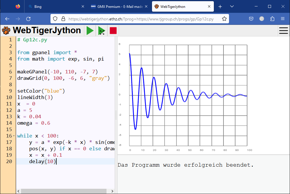Click the splitter between editor and output
The image size is (290, 194).
coord(116,115)
